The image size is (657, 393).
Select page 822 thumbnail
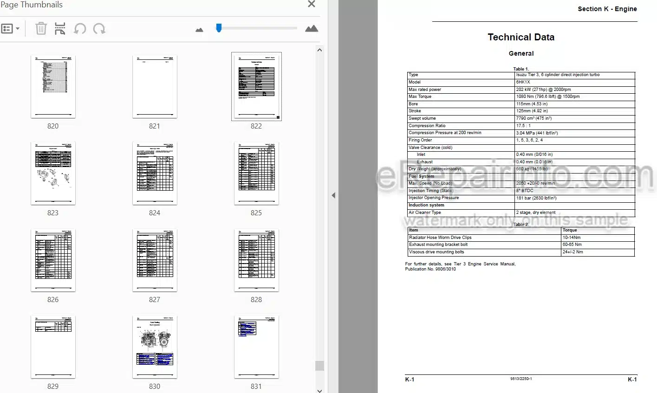coord(256,87)
